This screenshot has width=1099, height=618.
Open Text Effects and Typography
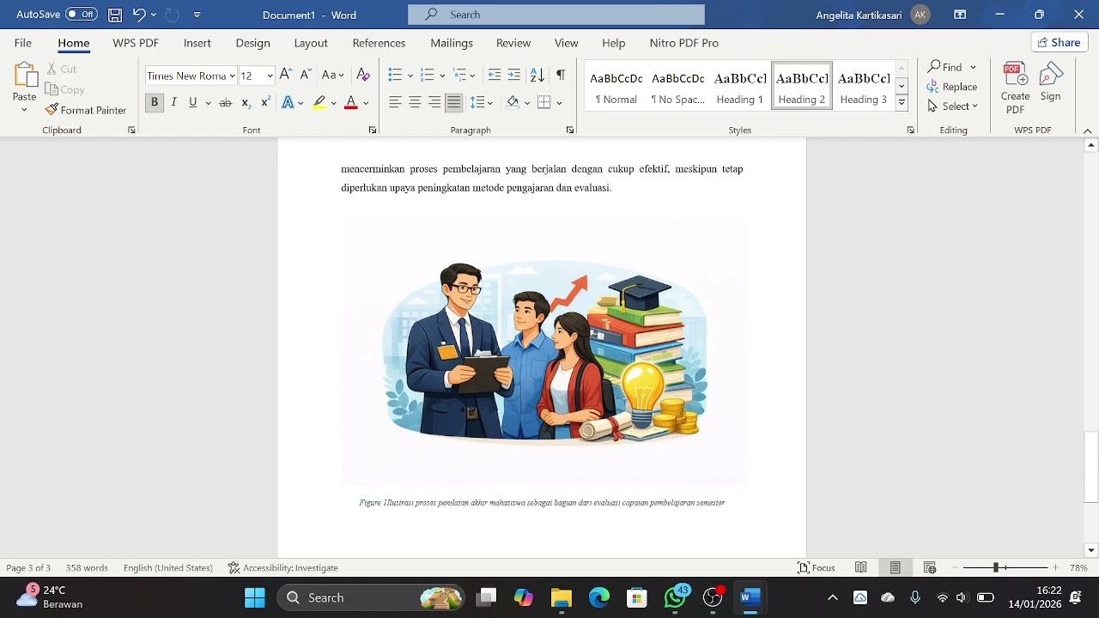[288, 102]
